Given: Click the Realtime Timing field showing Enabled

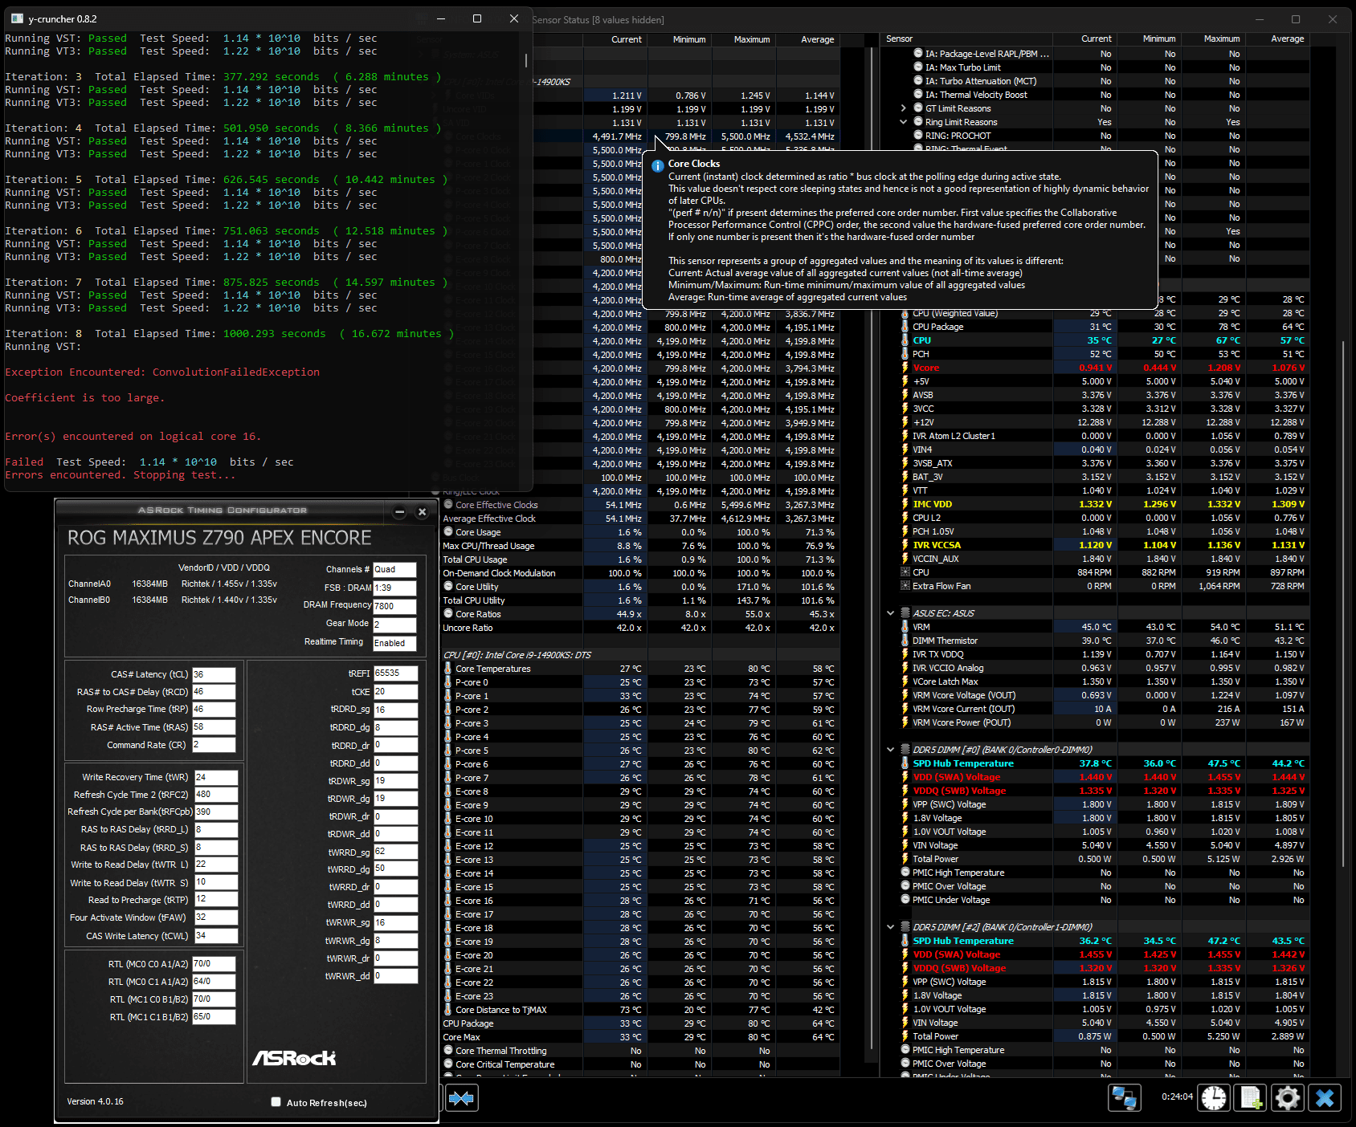Looking at the screenshot, I should pyautogui.click(x=394, y=643).
